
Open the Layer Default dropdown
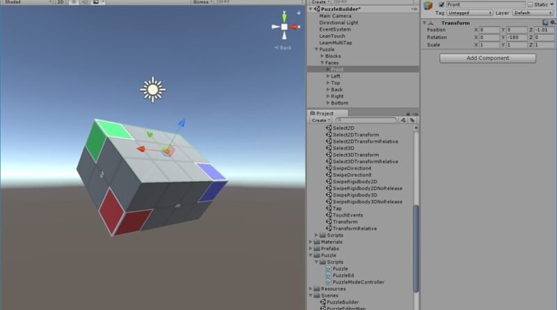tap(533, 13)
